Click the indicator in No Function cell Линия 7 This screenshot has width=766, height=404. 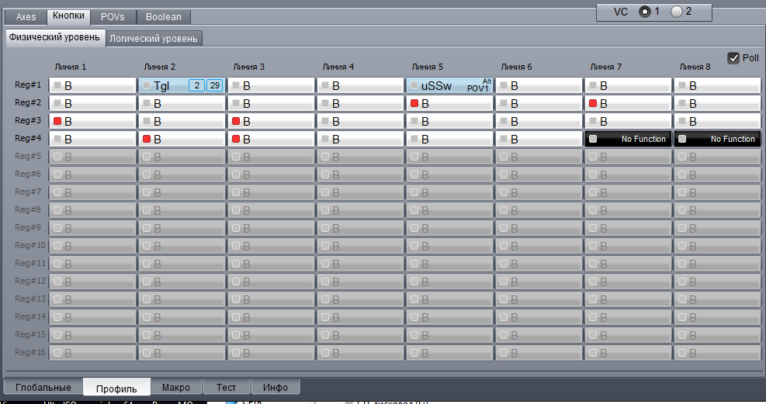point(593,139)
